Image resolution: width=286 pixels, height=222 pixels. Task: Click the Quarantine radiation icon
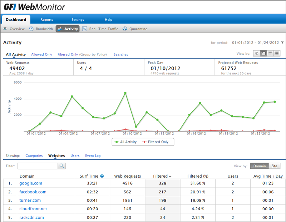point(124,29)
